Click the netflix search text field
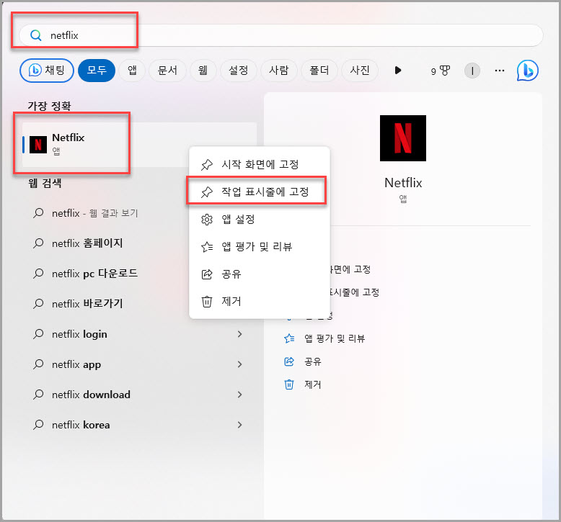Screen dimensions: 561x522 280,35
